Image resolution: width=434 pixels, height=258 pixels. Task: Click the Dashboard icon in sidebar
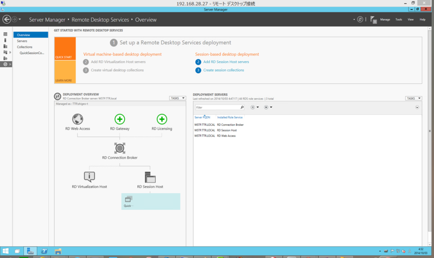click(x=5, y=34)
